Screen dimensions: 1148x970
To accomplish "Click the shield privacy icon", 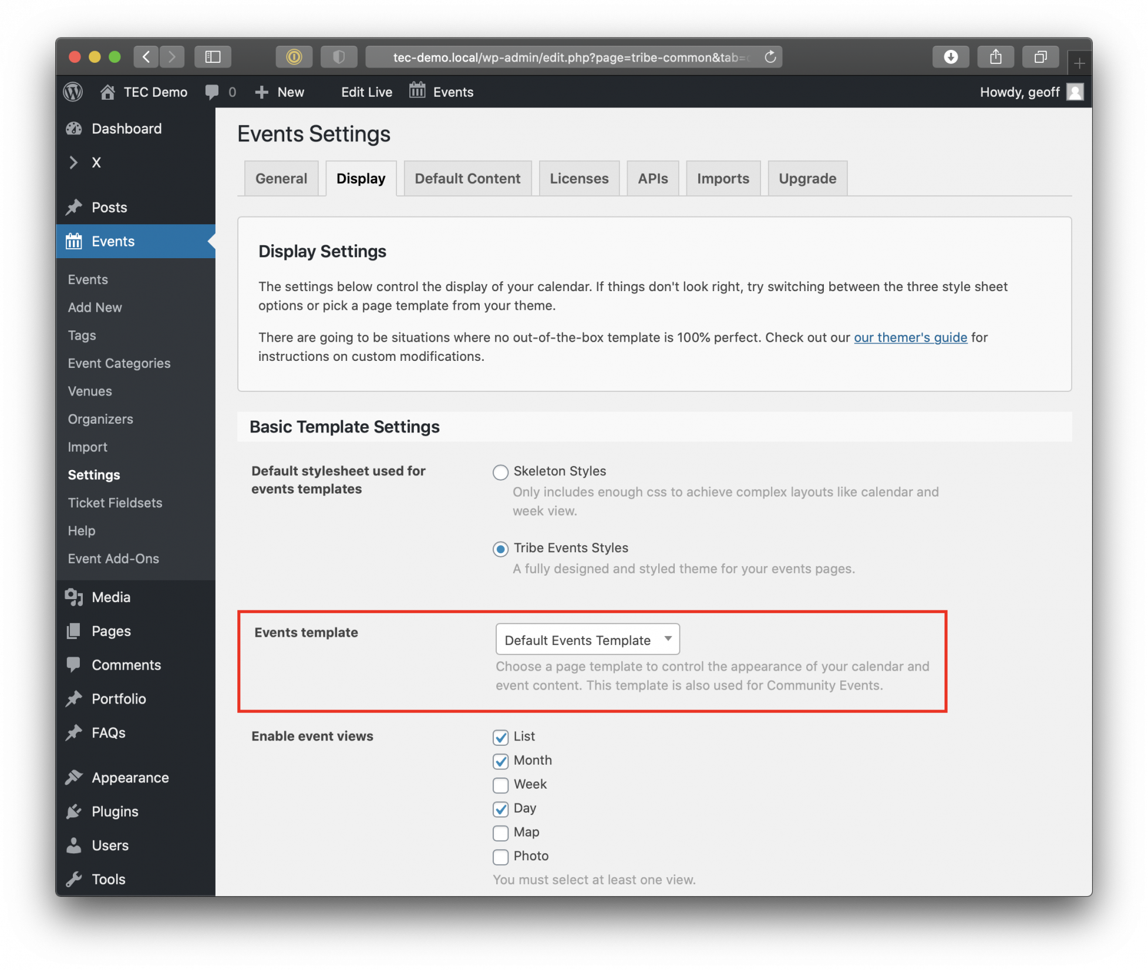I will (x=339, y=57).
